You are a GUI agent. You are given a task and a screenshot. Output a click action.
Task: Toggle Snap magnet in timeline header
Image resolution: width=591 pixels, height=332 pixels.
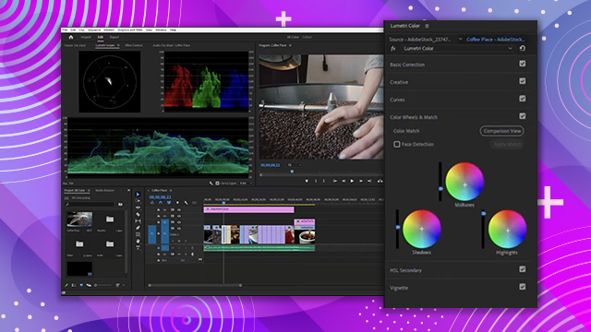(x=161, y=203)
